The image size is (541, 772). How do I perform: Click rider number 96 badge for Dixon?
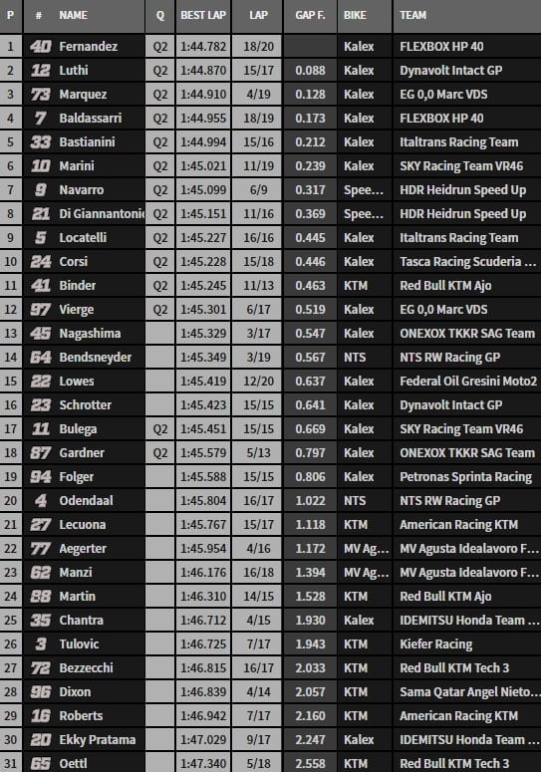coord(41,691)
